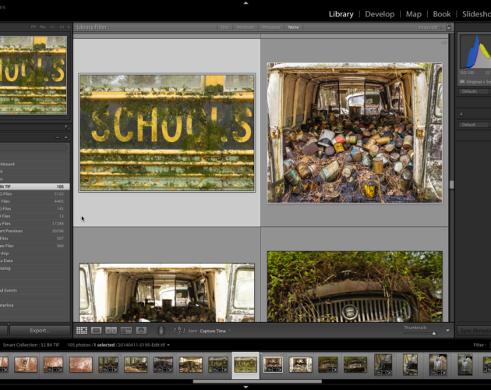The height and width of the screenshot is (390, 491).
Task: Click the filmstrip horizontal scrollbar
Action: tap(257, 381)
